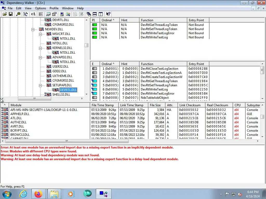The width and height of the screenshot is (266, 199).
Task: Sort module list by CPU column
Action: [x=239, y=105]
